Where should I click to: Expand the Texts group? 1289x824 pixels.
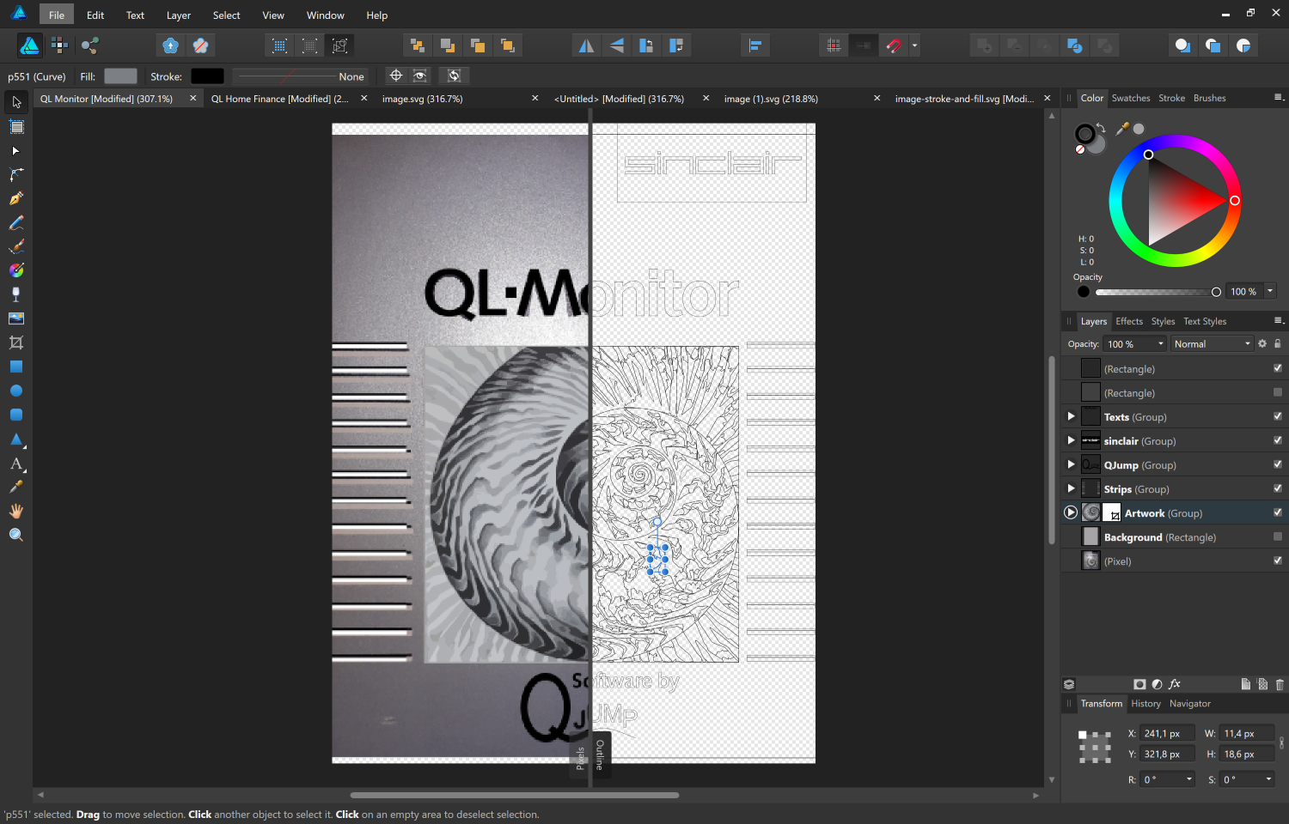(1071, 416)
